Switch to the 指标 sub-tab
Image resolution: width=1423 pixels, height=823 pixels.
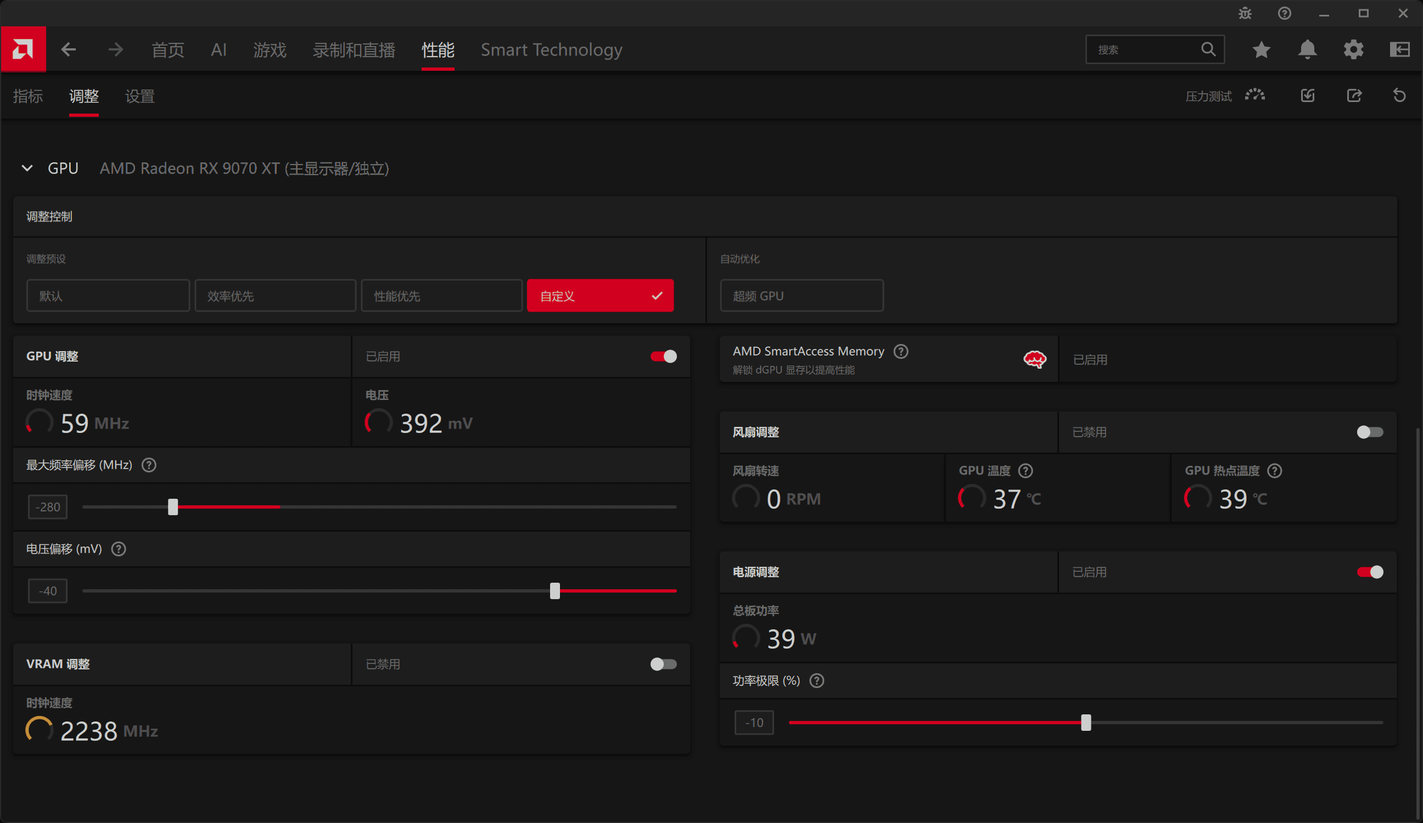coord(27,96)
